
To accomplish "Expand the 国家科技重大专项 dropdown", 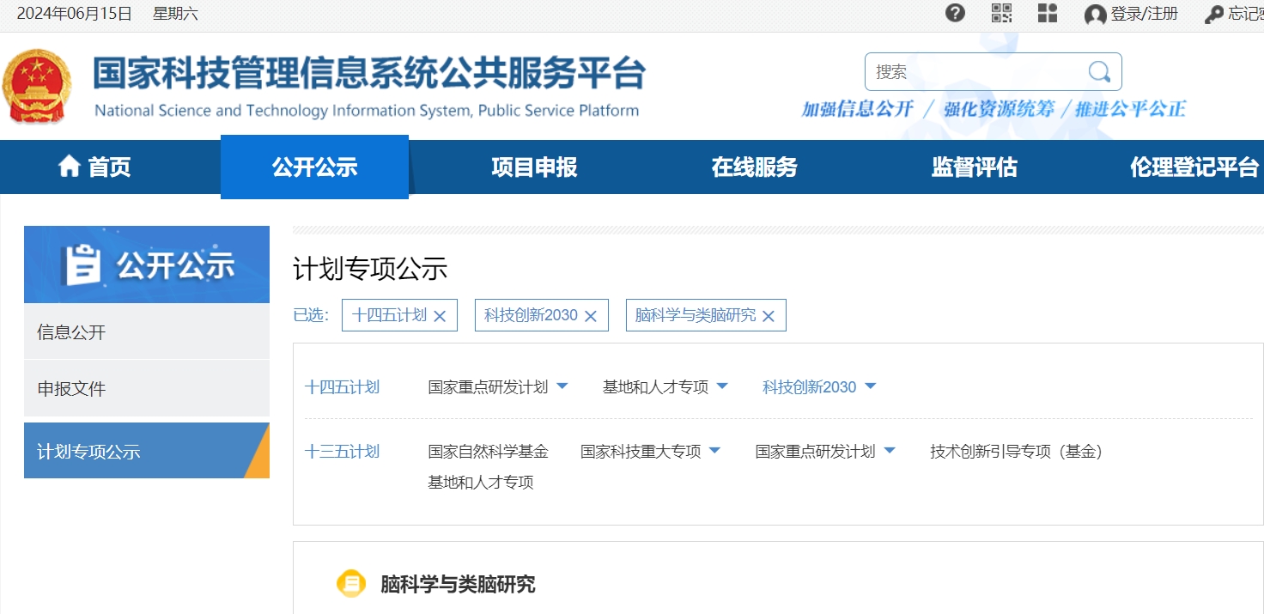I will (x=714, y=451).
